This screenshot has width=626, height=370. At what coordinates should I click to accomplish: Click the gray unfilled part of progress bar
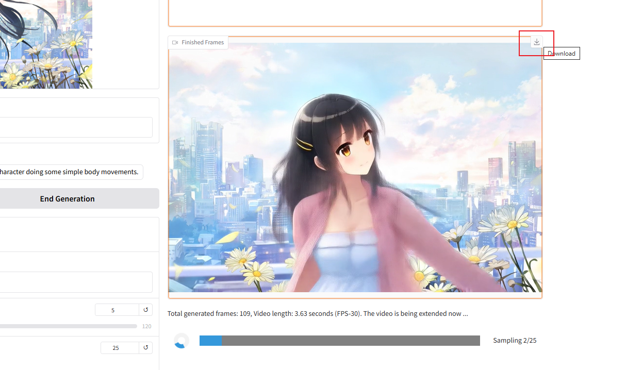[x=351, y=341]
